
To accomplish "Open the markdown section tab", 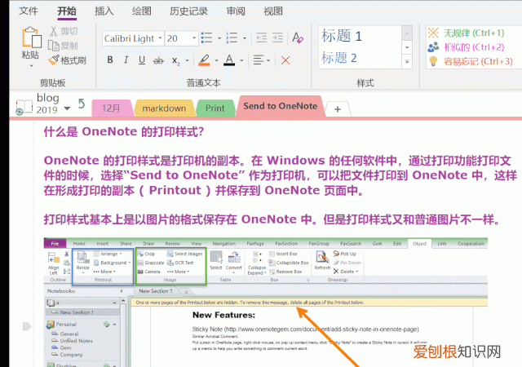I will pyautogui.click(x=164, y=108).
